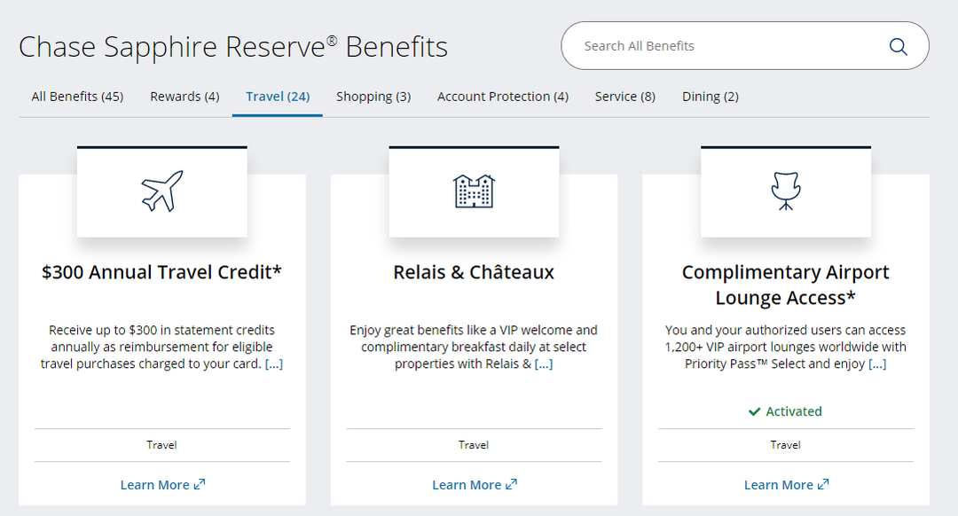
Task: Open the Rewards tab
Action: (x=184, y=96)
